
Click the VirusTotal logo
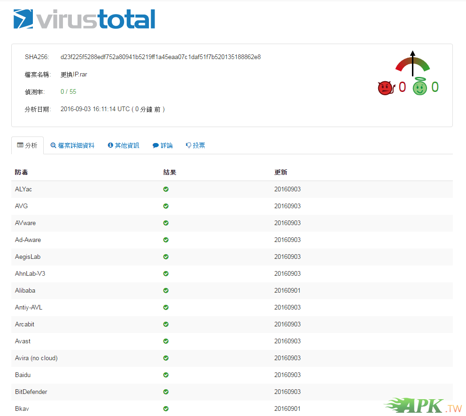(x=84, y=19)
